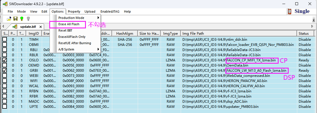Enable the RFBR image checkbox
The height and width of the screenshot is (113, 317).
(5, 96)
